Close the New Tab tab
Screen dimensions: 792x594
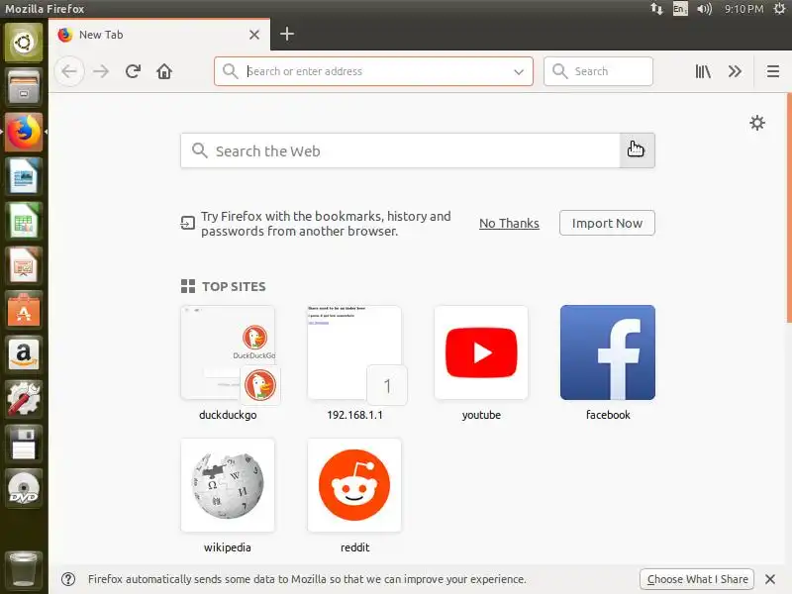click(x=254, y=35)
